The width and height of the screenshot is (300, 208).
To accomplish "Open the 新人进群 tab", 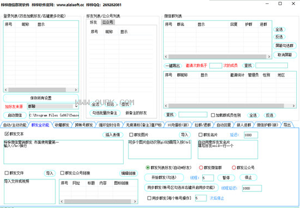I will [244, 125].
